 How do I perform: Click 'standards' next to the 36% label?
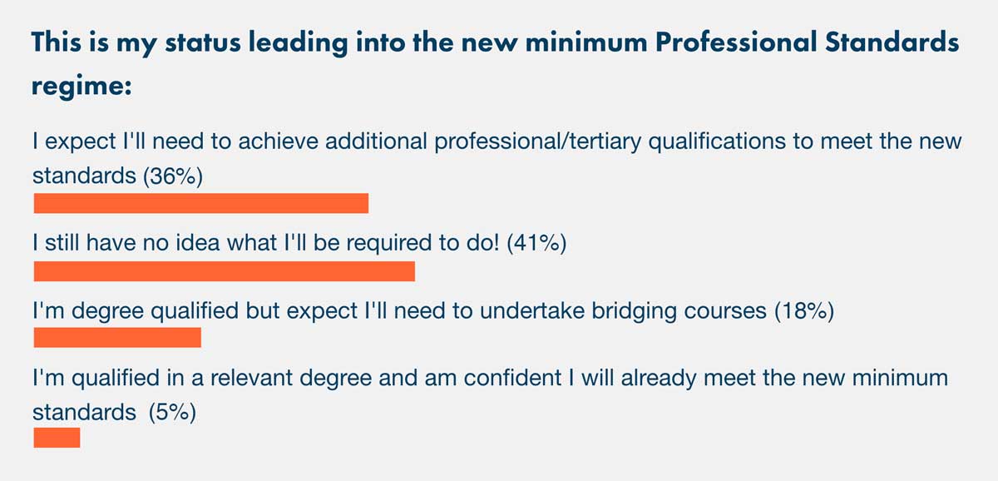[84, 176]
